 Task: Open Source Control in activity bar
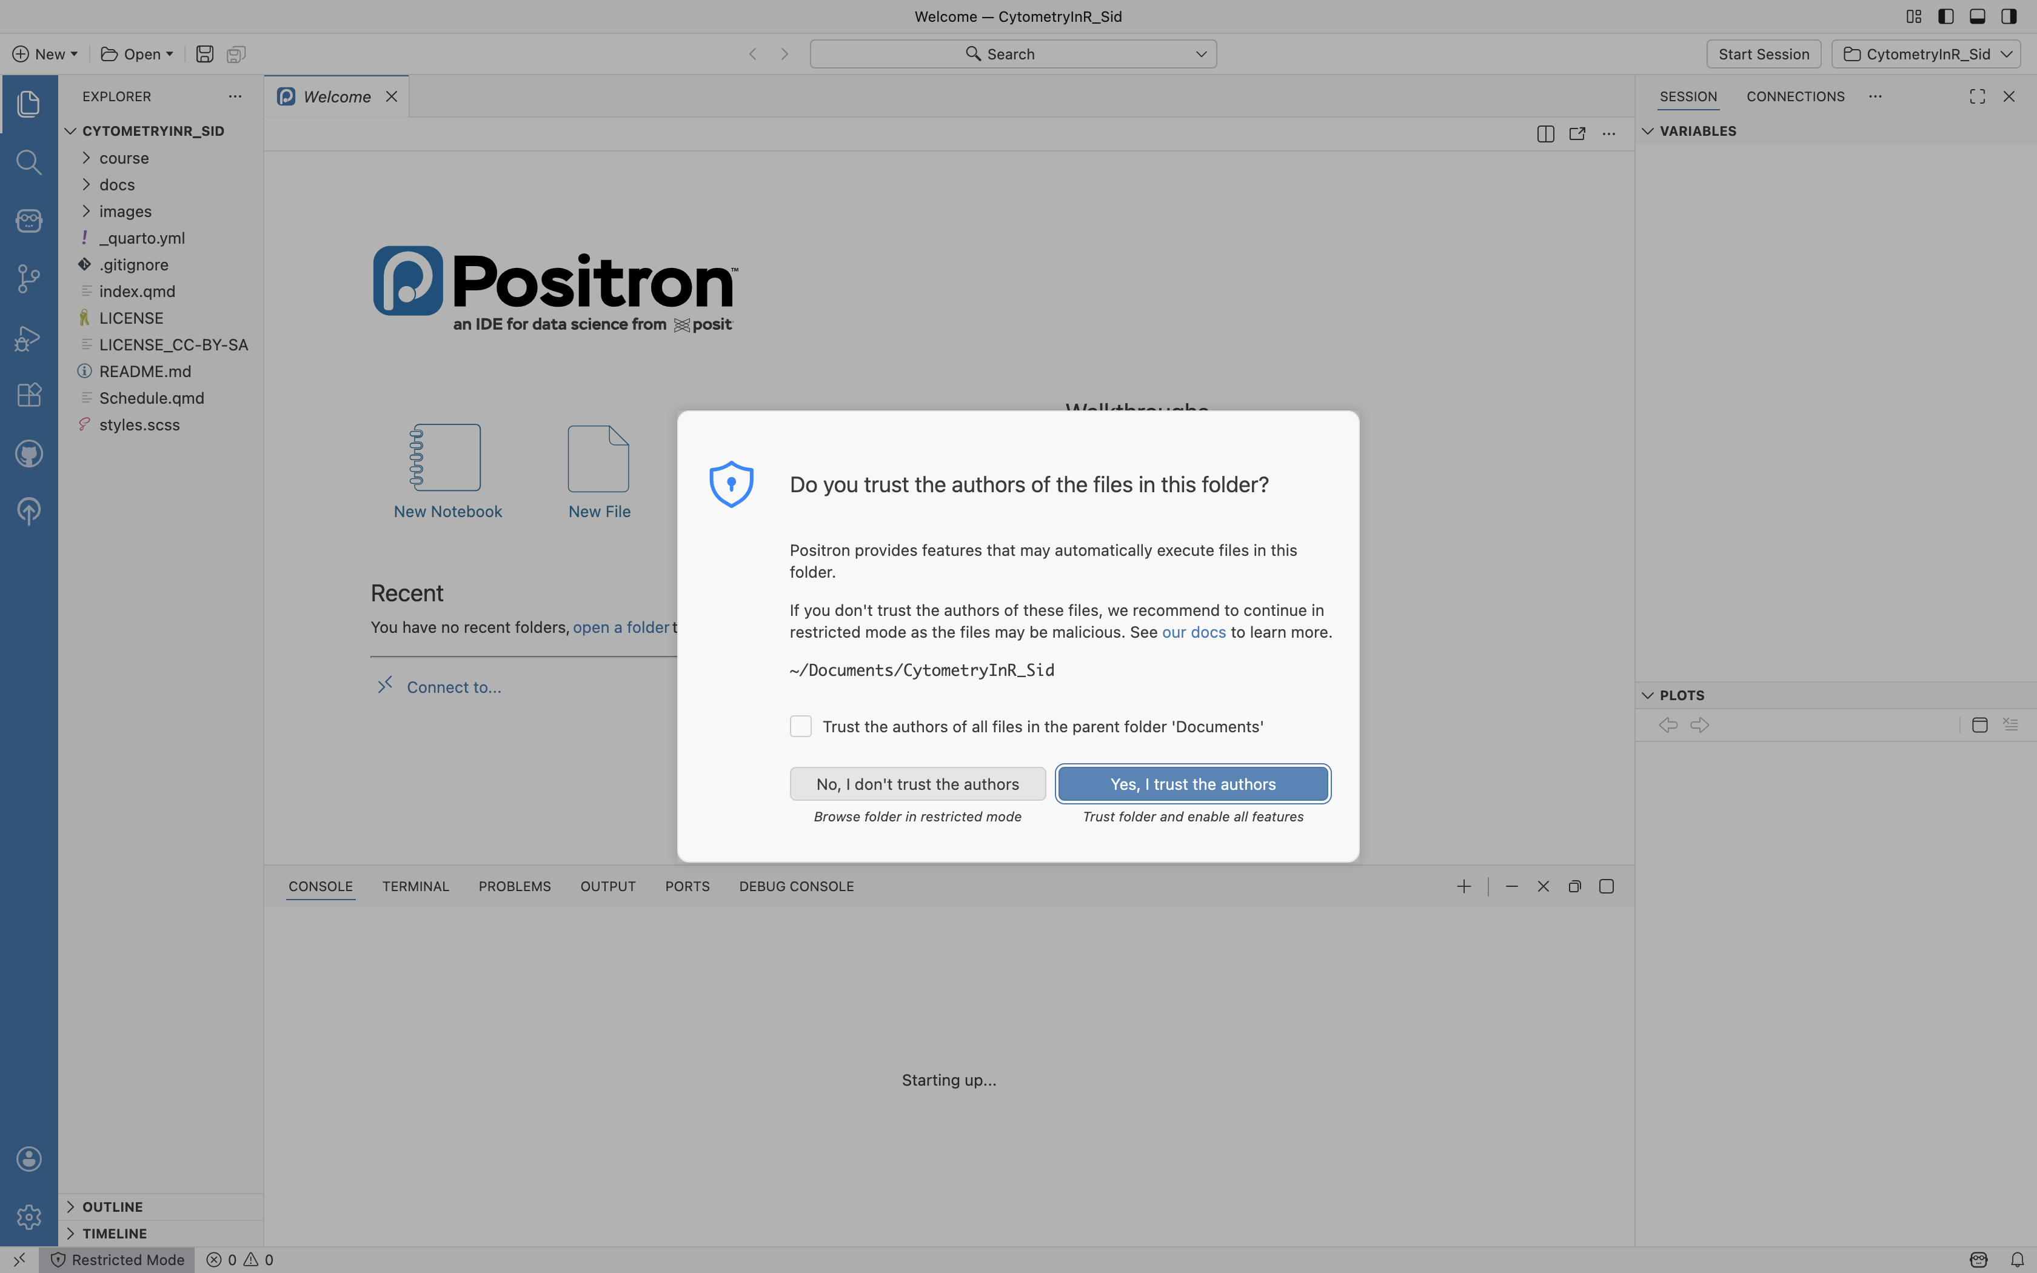[x=28, y=279]
